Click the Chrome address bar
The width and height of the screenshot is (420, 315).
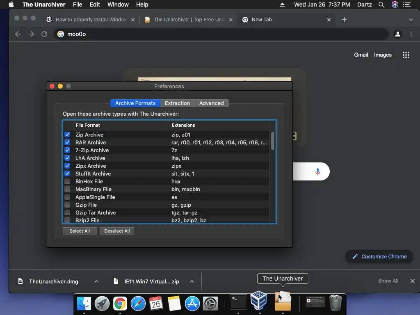pyautogui.click(x=221, y=34)
